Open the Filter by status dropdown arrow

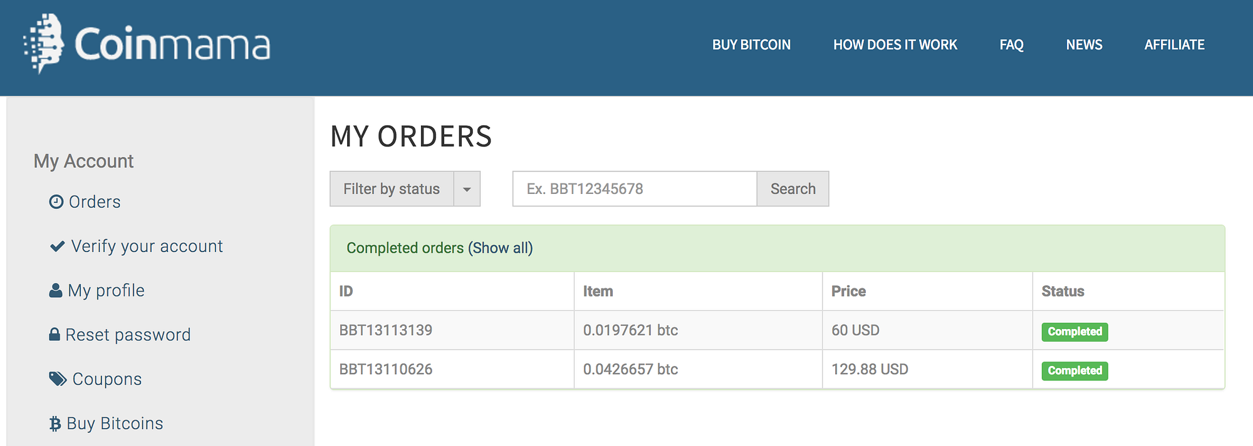[467, 189]
